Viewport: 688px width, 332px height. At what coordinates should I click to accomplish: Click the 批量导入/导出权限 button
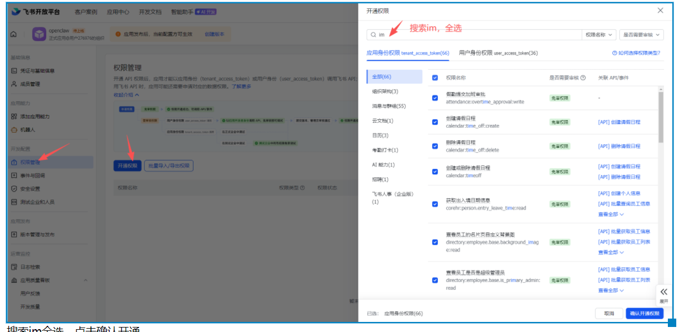pos(169,166)
